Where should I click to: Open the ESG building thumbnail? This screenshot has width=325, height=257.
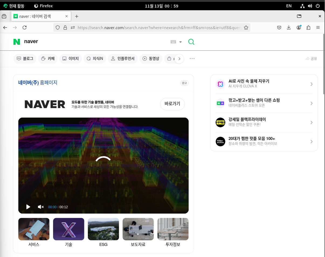coord(103,229)
